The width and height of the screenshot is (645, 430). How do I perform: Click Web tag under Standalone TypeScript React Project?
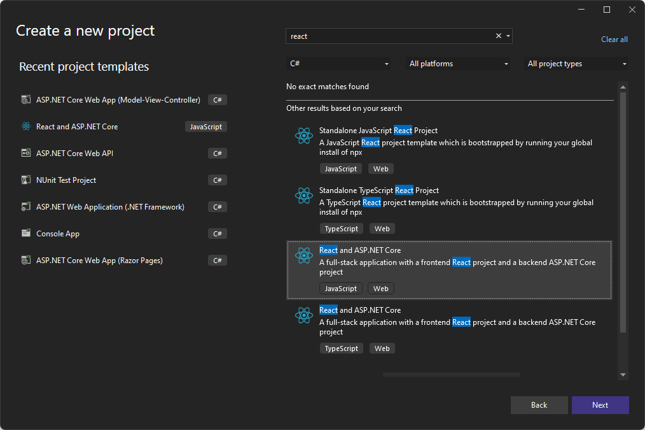click(382, 229)
